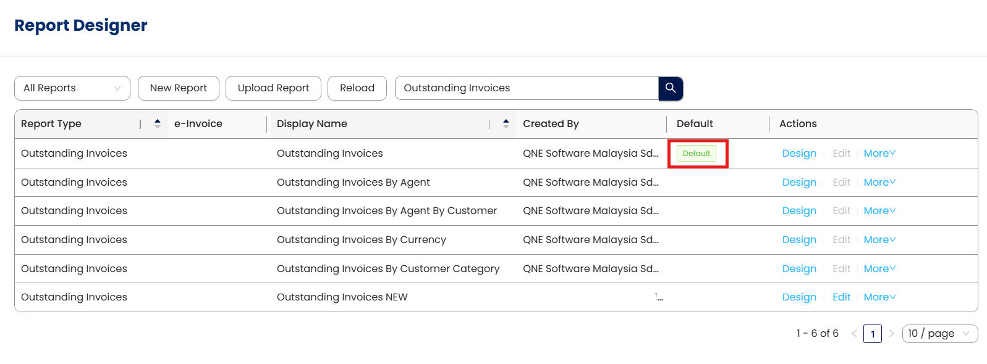987x364 pixels.
Task: Focus the report search text field
Action: pyautogui.click(x=527, y=88)
